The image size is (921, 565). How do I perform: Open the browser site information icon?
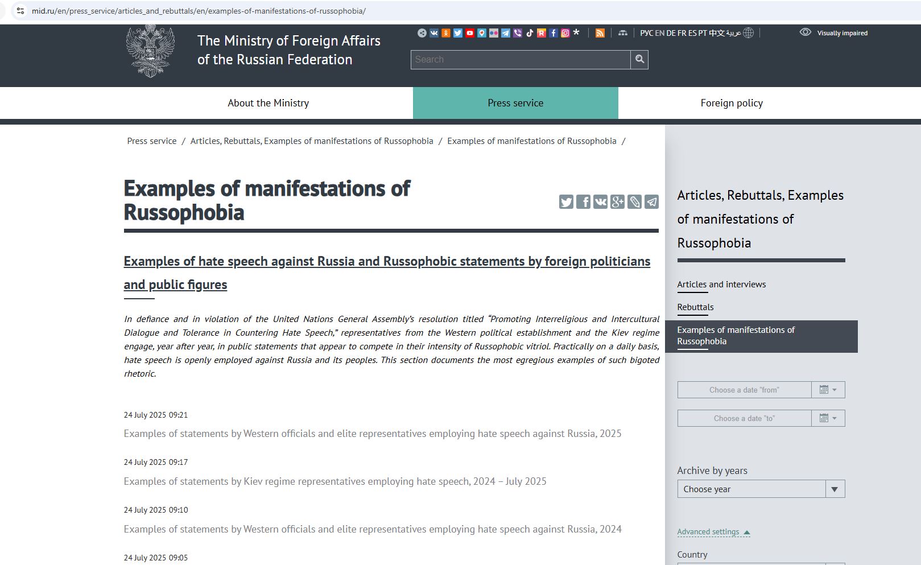20,11
